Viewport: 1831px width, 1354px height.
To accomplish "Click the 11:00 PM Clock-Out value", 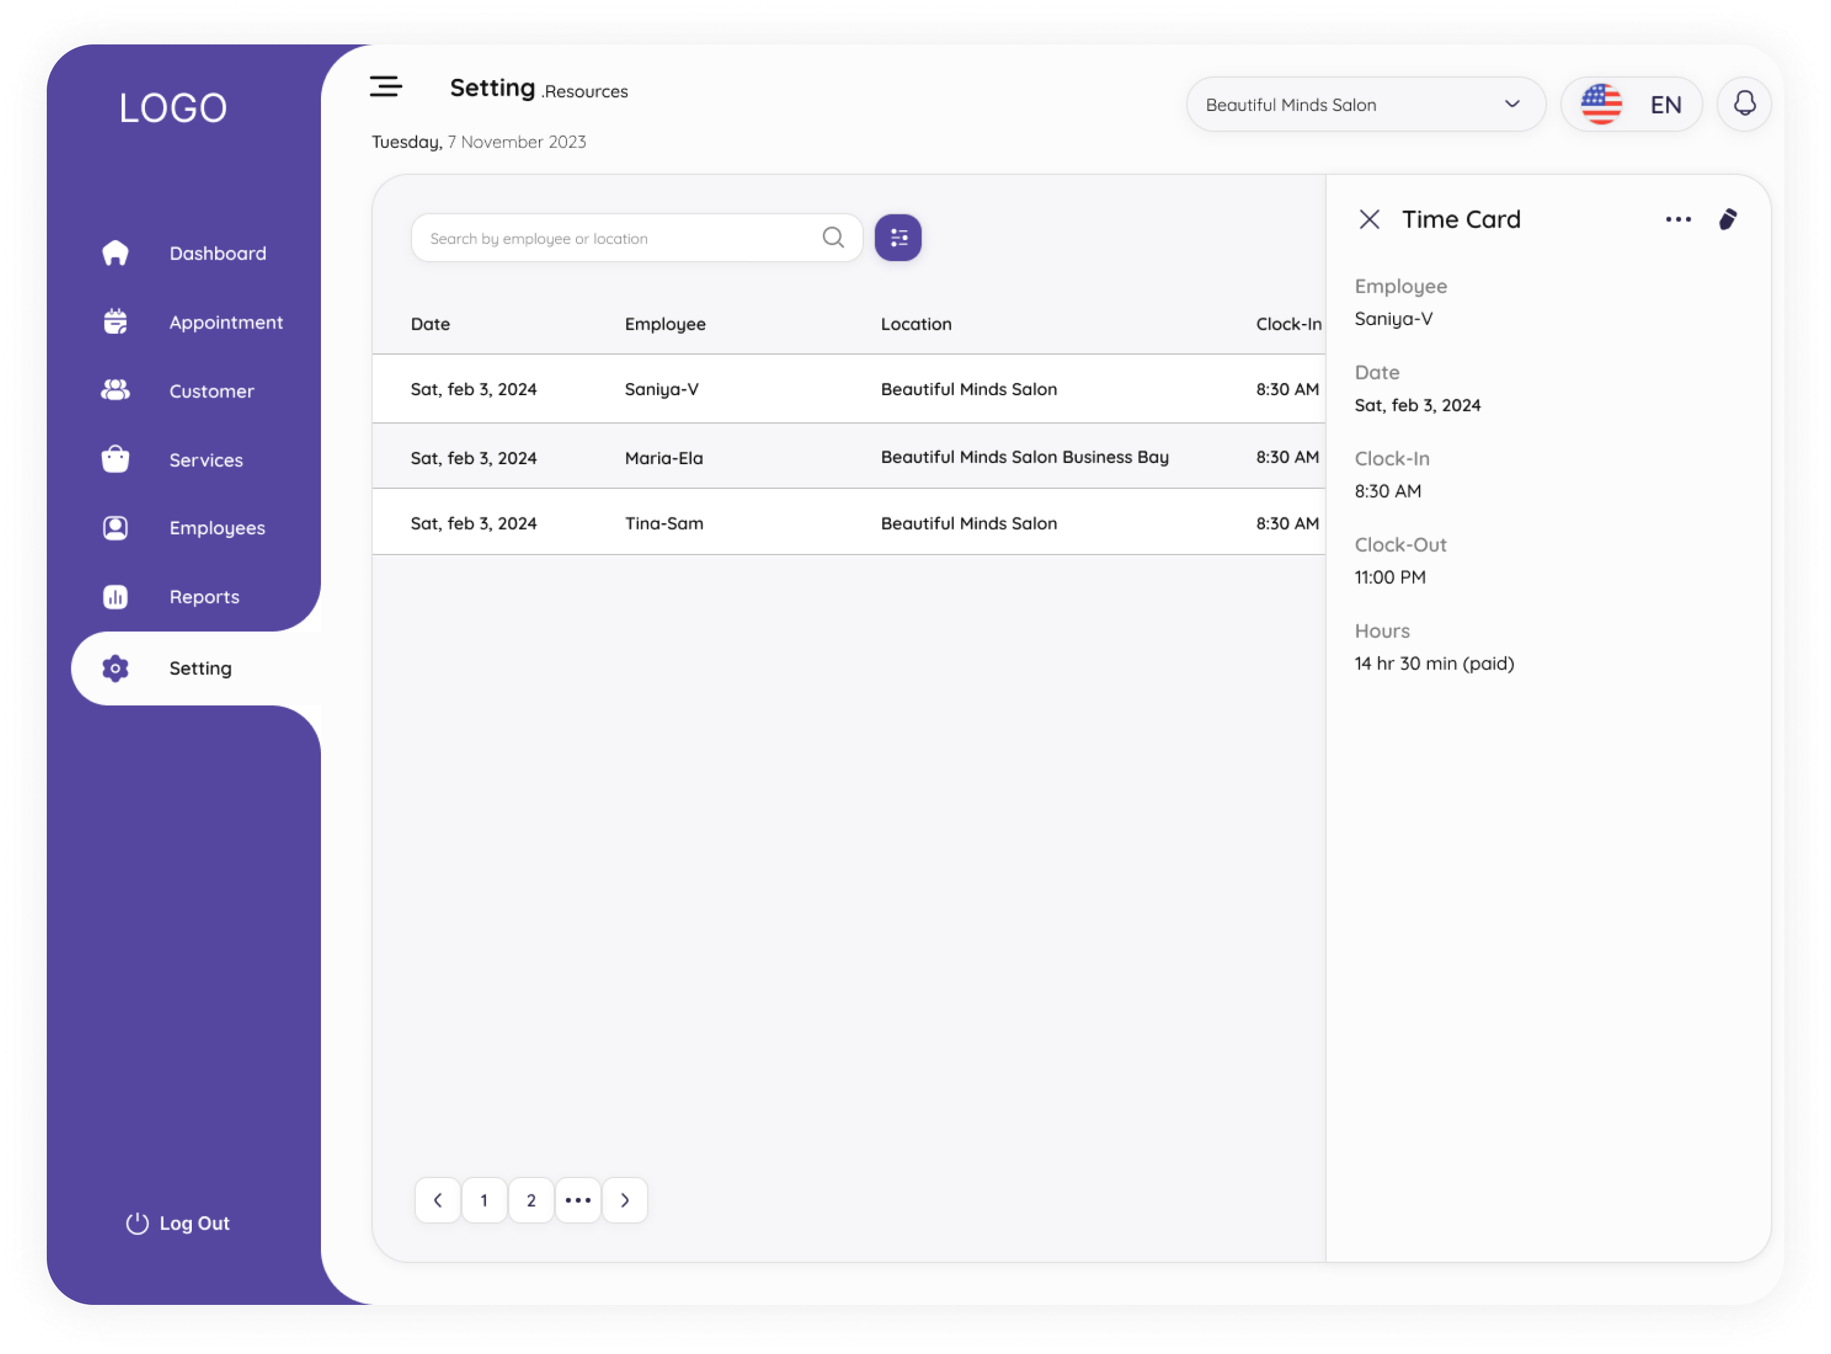I will coord(1390,577).
